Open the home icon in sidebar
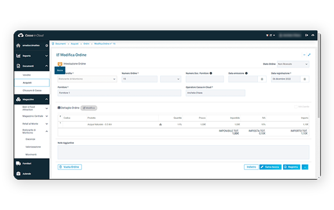334x210 pixels. [x=19, y=45]
